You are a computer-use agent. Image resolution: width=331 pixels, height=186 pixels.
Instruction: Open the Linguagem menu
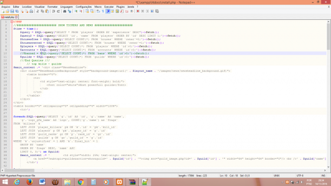[67, 7]
